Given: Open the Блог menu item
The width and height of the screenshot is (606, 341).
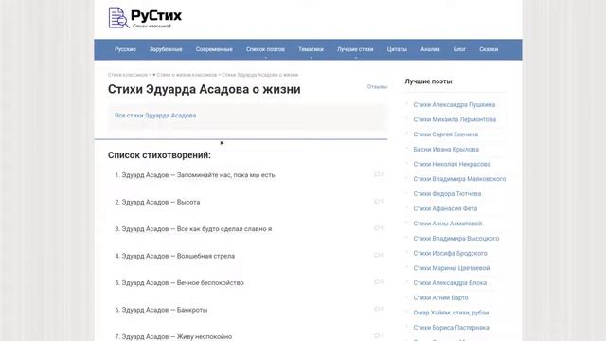Looking at the screenshot, I should pos(459,49).
